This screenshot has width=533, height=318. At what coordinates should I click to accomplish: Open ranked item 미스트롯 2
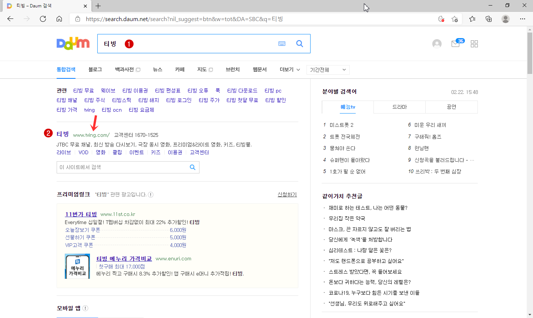tap(342, 125)
